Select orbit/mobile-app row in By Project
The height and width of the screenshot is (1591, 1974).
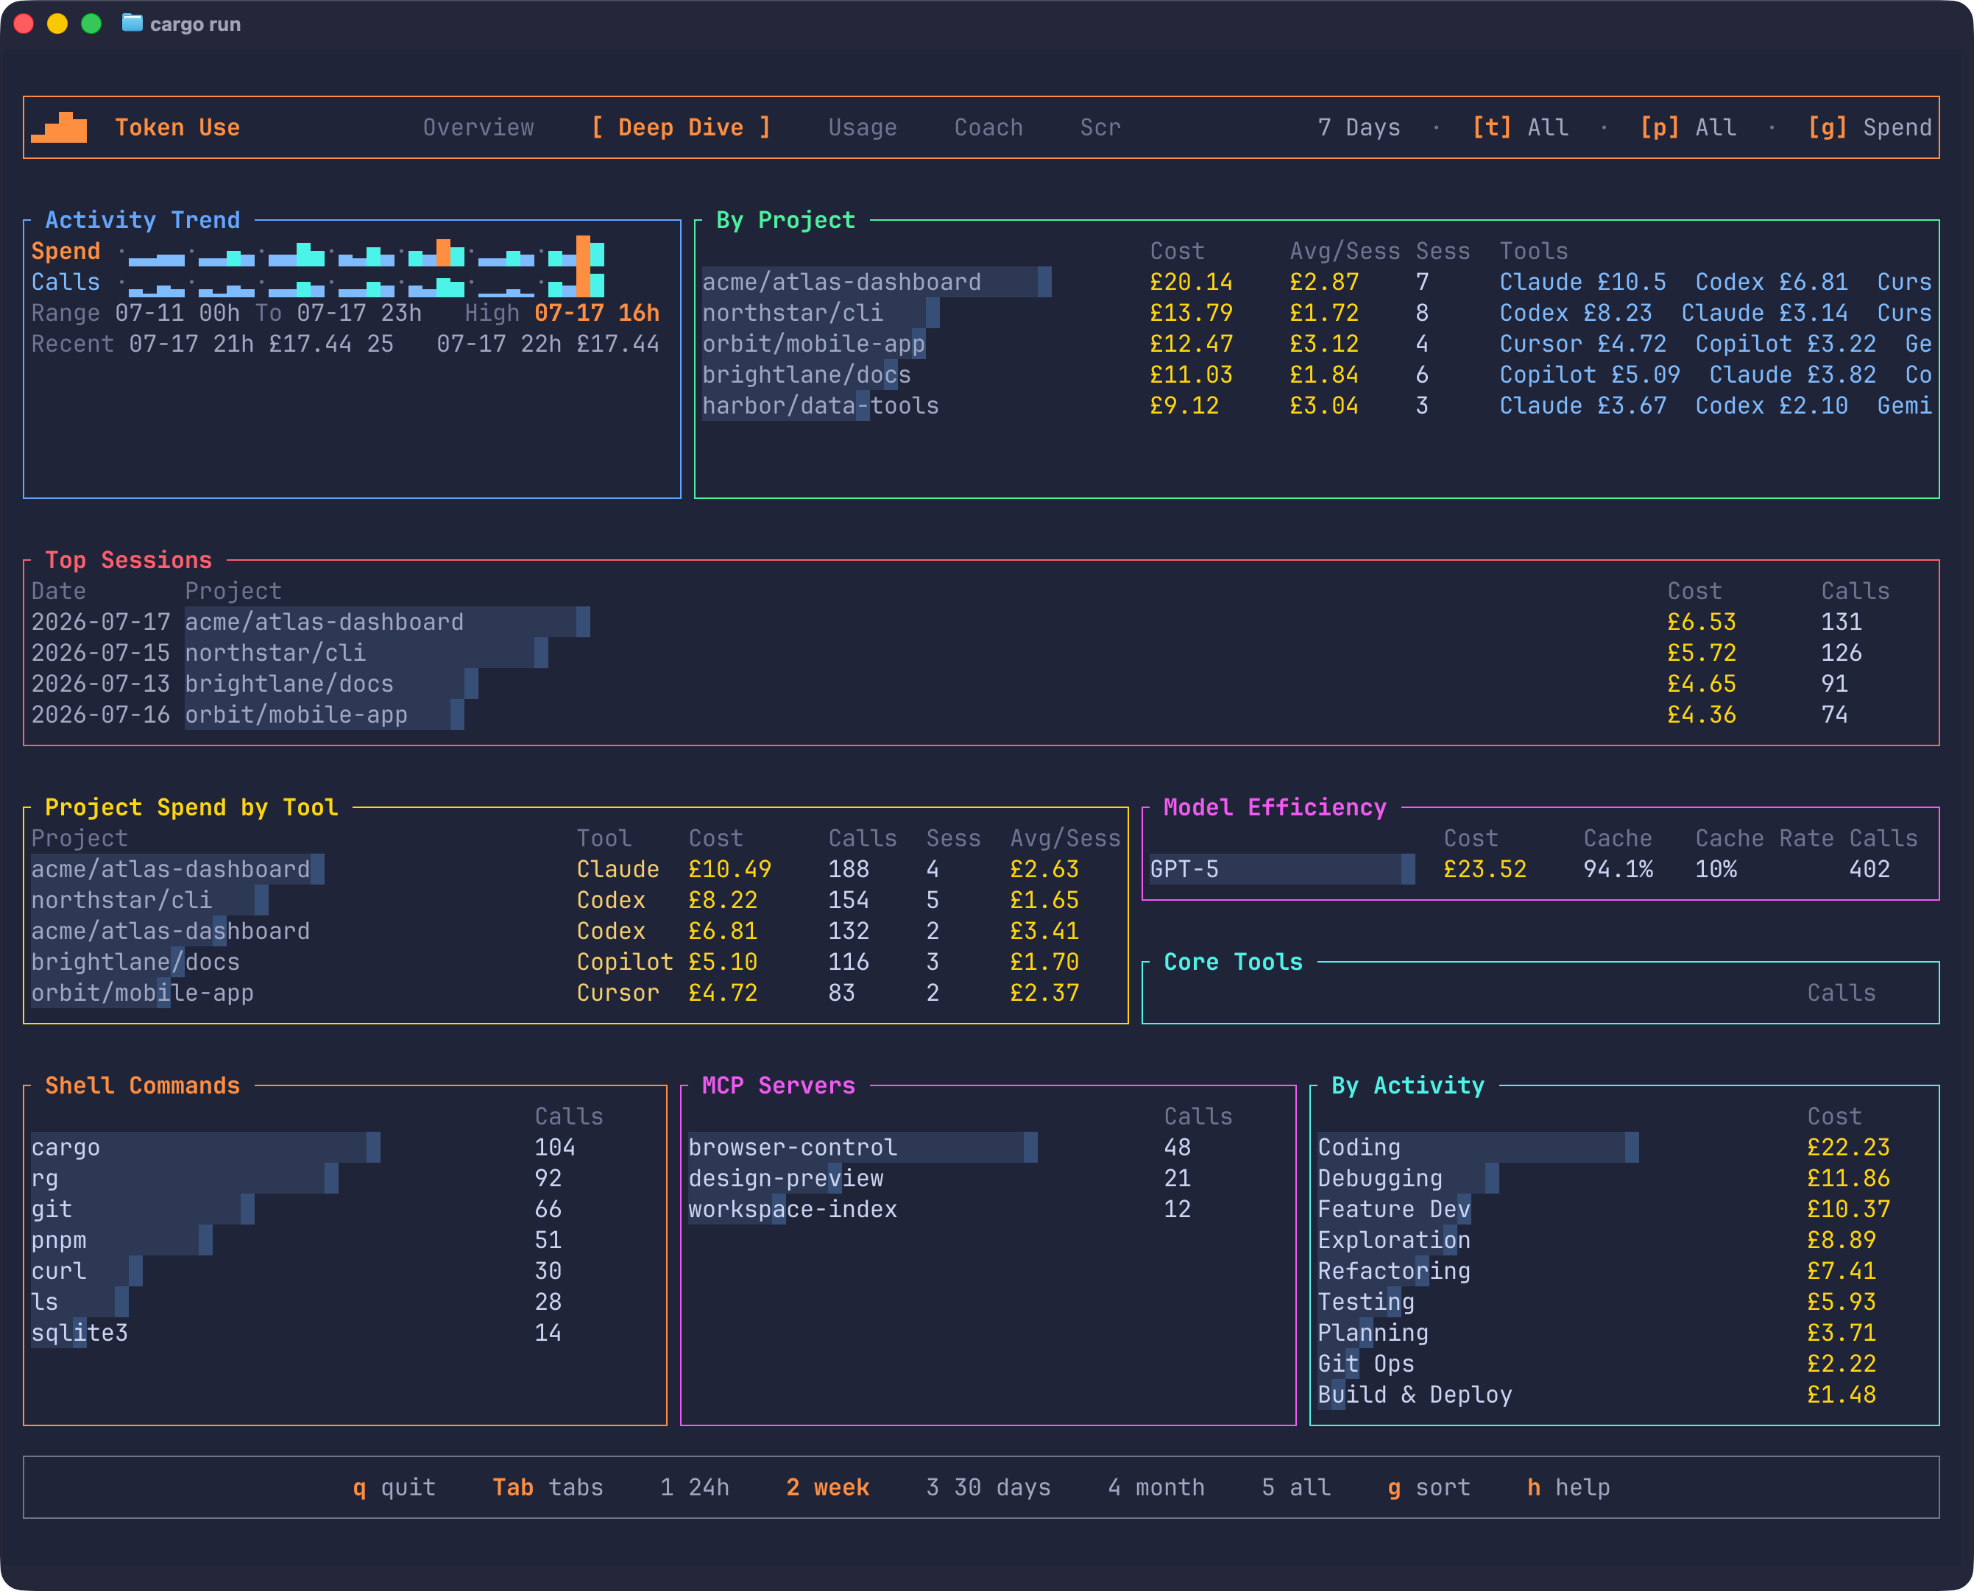pyautogui.click(x=1317, y=344)
